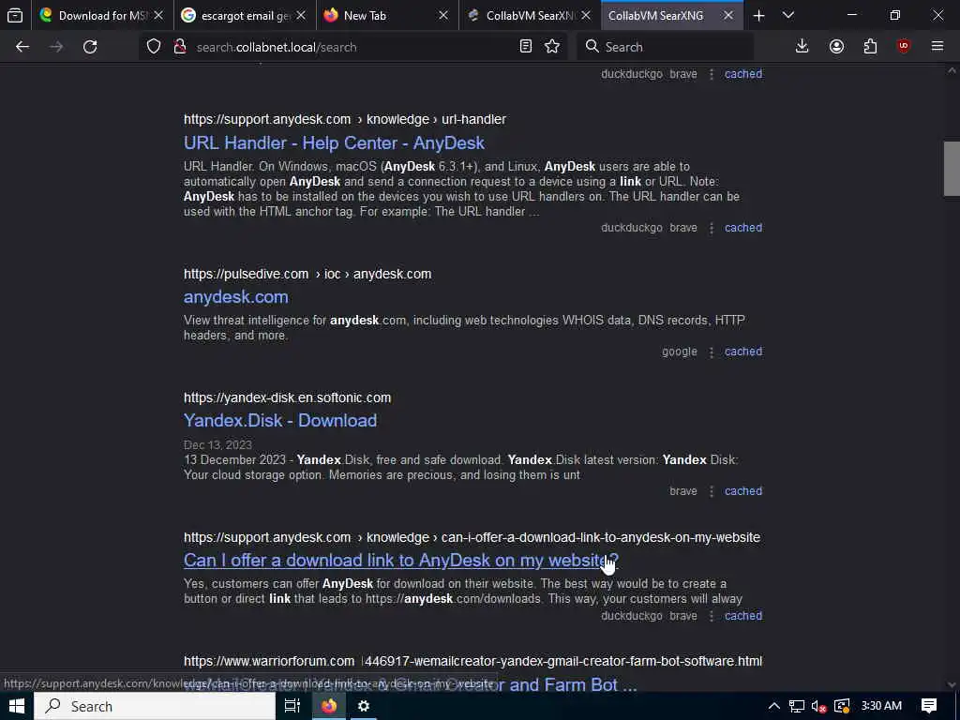Image resolution: width=960 pixels, height=720 pixels.
Task: Click the support.anydesk.com url-handler URL text
Action: click(x=345, y=119)
